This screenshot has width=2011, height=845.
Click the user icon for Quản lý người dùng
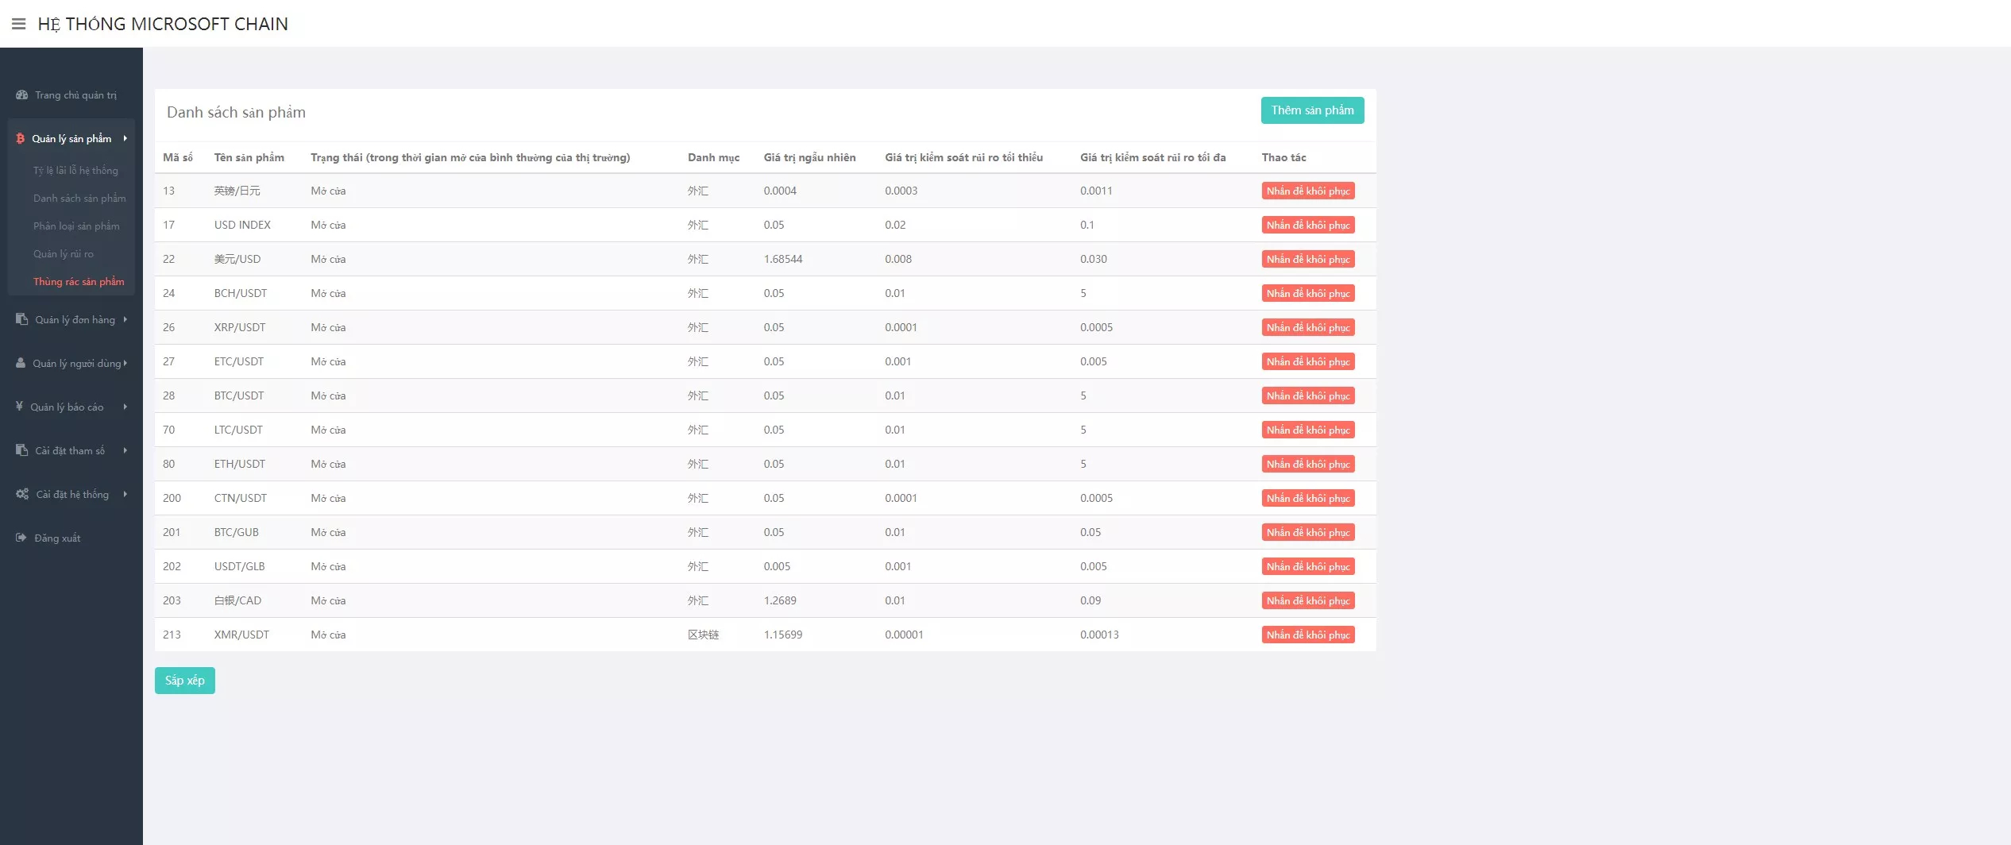tap(21, 363)
